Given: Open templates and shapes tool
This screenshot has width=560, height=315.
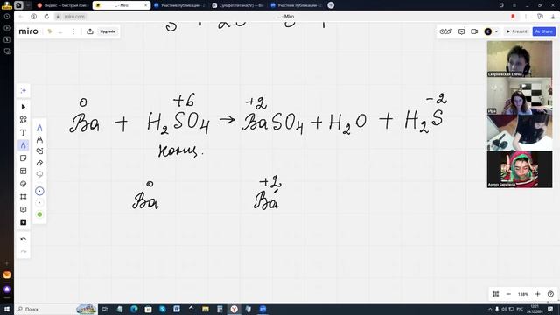Looking at the screenshot, I should tap(24, 119).
